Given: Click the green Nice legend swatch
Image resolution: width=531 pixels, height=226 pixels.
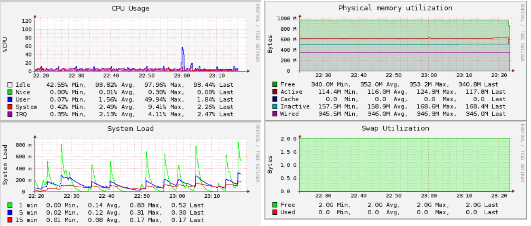Looking at the screenshot, I should [x=10, y=92].
